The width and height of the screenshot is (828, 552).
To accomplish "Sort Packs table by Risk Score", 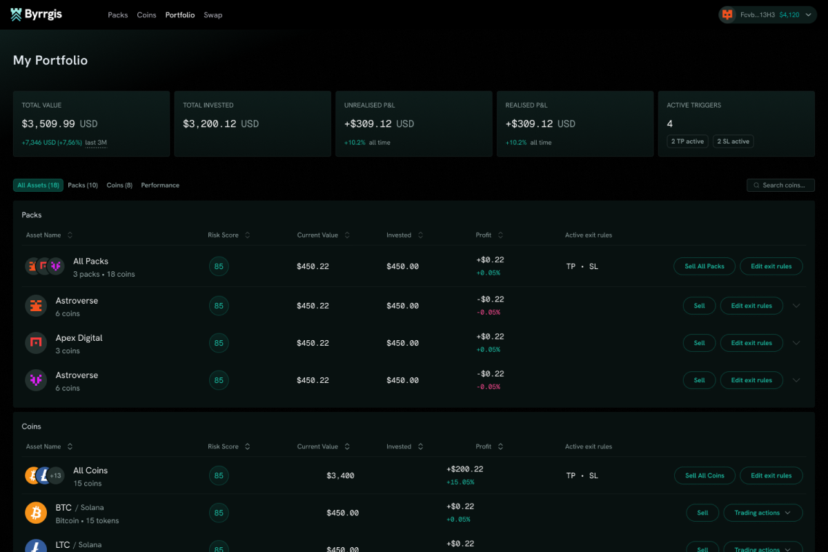I will pos(247,235).
